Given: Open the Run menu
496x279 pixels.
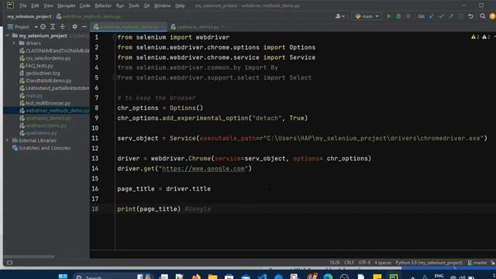Looking at the screenshot, I should (120, 5).
